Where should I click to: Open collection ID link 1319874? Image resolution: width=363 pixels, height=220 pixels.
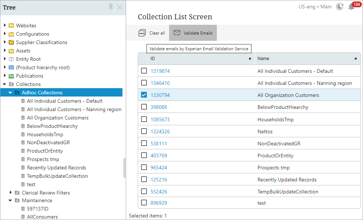tap(160, 71)
